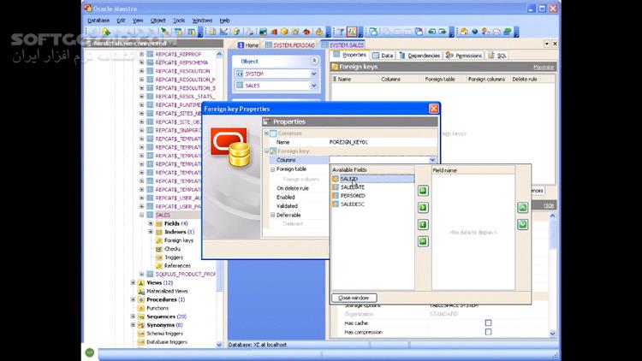Move all available fields to the right
This screenshot has width=642, height=361.
423,190
